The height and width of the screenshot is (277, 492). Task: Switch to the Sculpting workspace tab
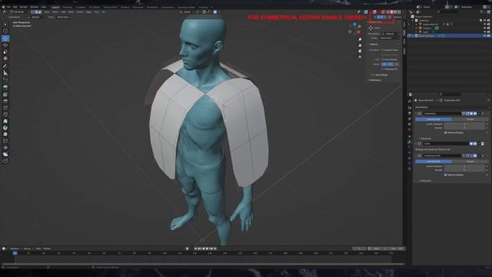click(x=80, y=7)
